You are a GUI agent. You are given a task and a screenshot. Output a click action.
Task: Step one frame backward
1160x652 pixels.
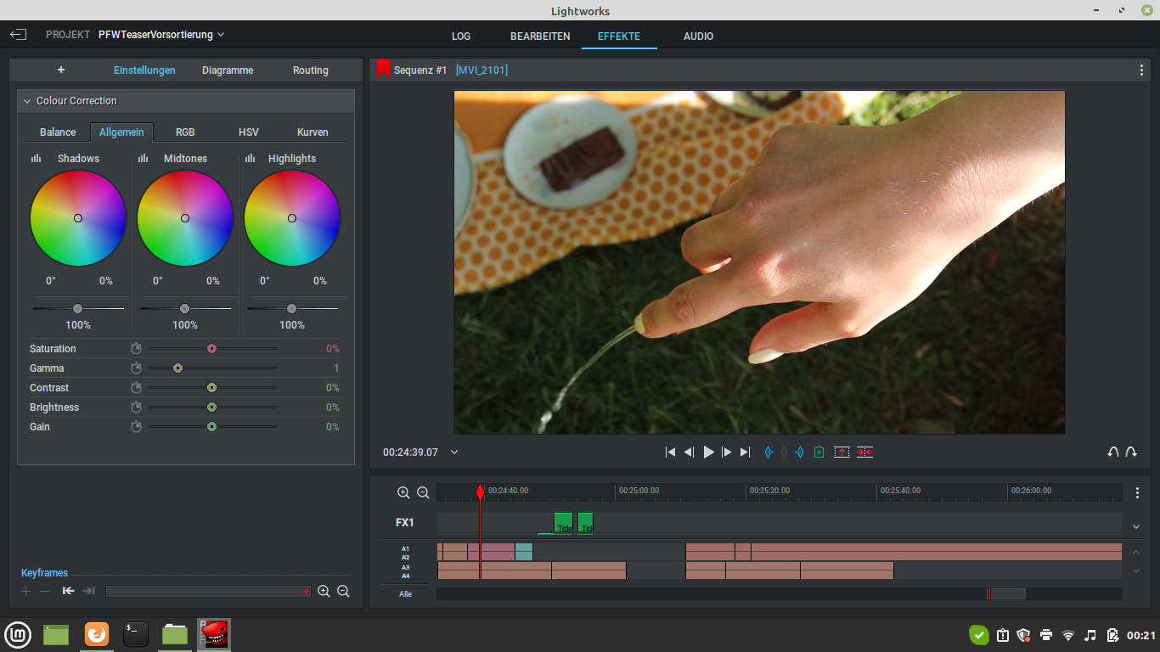tap(689, 452)
